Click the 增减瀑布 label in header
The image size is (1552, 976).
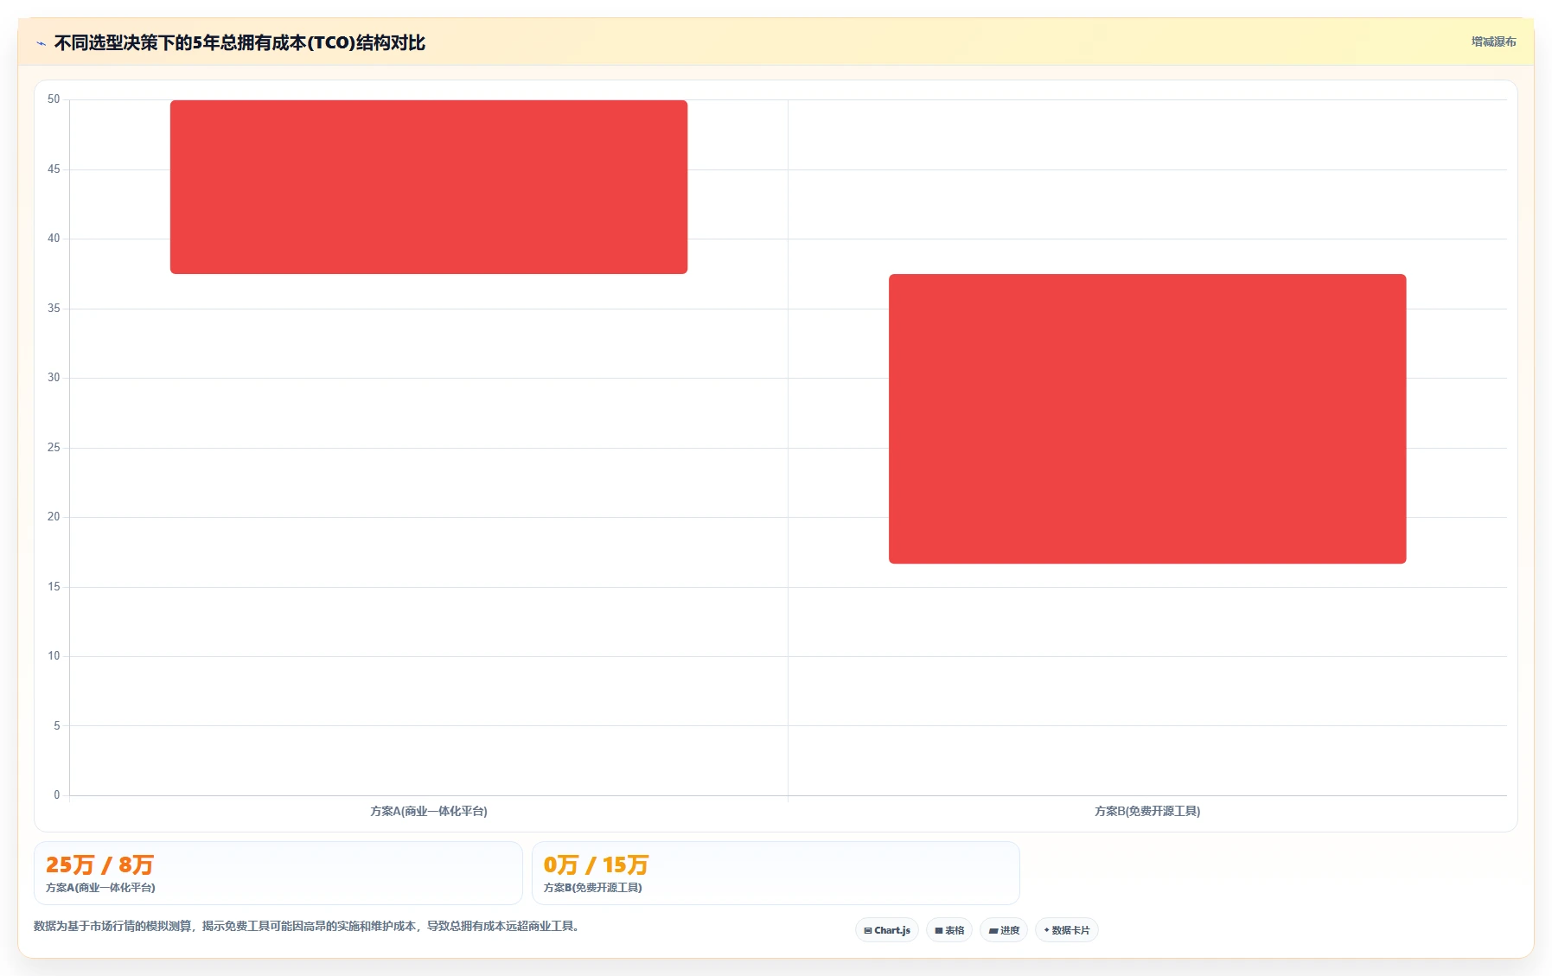[1493, 41]
